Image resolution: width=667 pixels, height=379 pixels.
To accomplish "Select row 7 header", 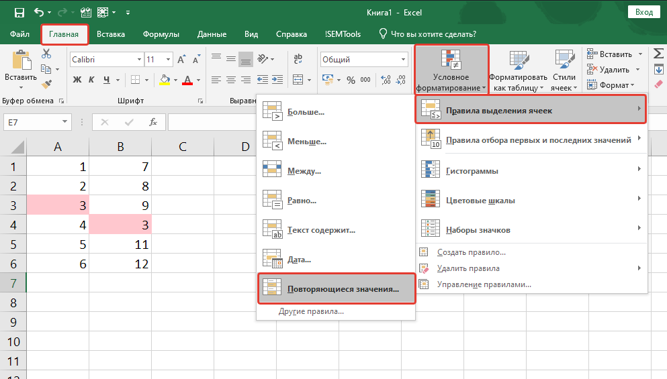I will point(13,283).
